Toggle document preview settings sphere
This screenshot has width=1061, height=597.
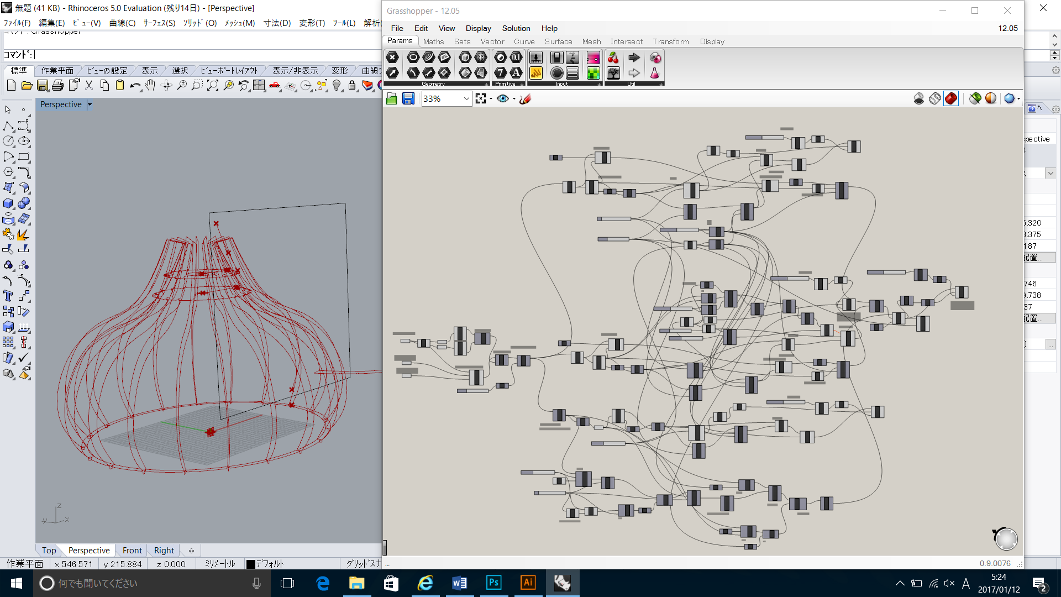click(x=991, y=98)
